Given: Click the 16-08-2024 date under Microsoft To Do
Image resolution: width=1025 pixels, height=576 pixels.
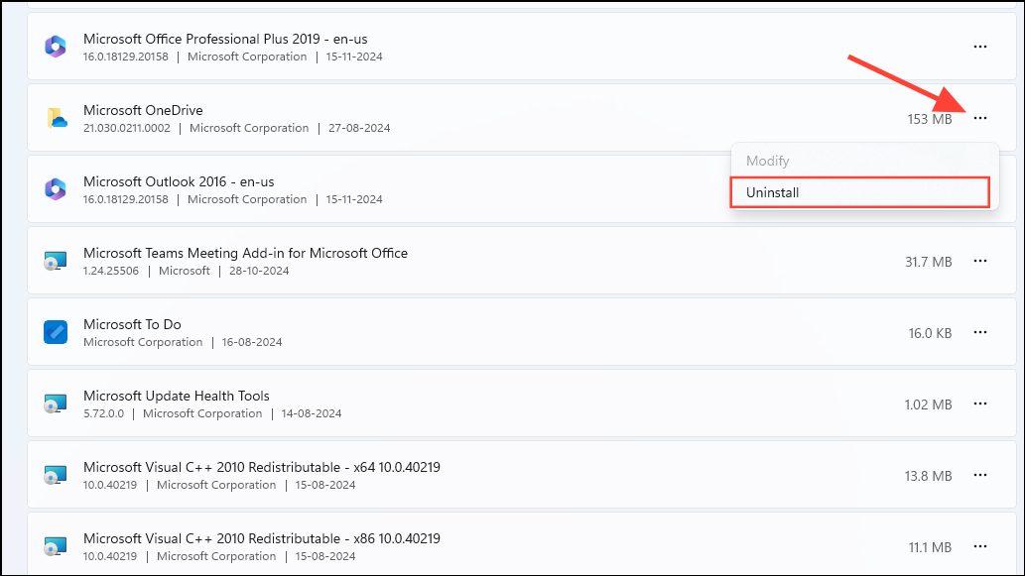Looking at the screenshot, I should click(252, 342).
